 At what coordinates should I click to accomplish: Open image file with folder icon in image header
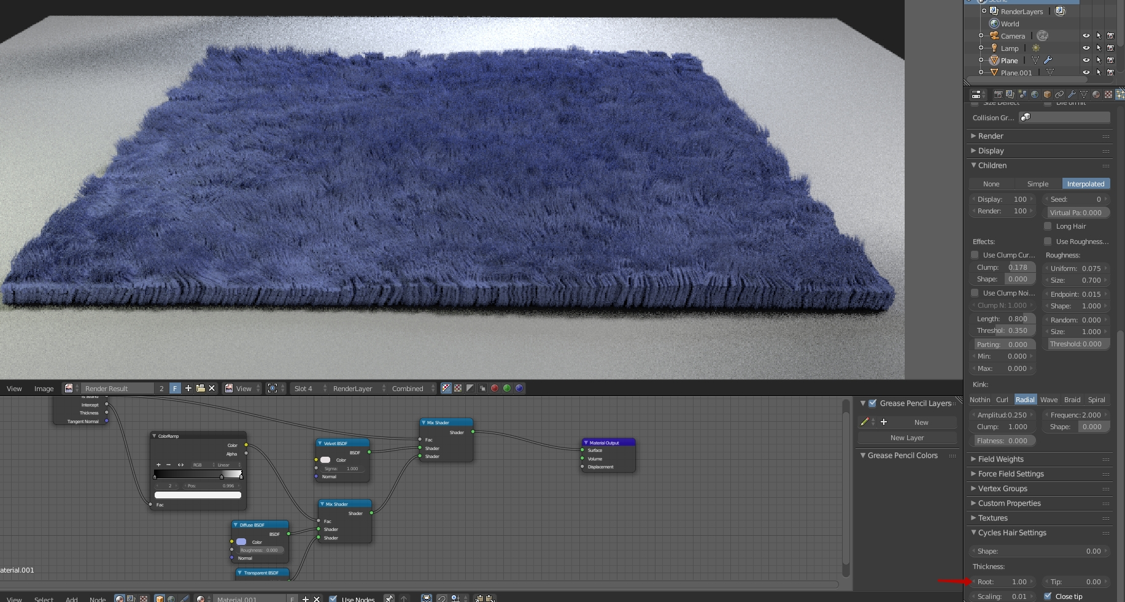(x=200, y=388)
